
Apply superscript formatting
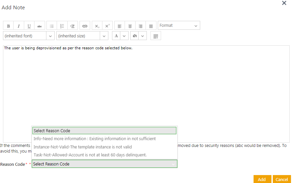[x=107, y=26]
